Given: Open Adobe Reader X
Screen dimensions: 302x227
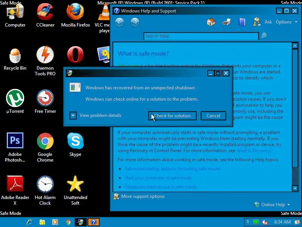Looking at the screenshot, I should (15, 191).
